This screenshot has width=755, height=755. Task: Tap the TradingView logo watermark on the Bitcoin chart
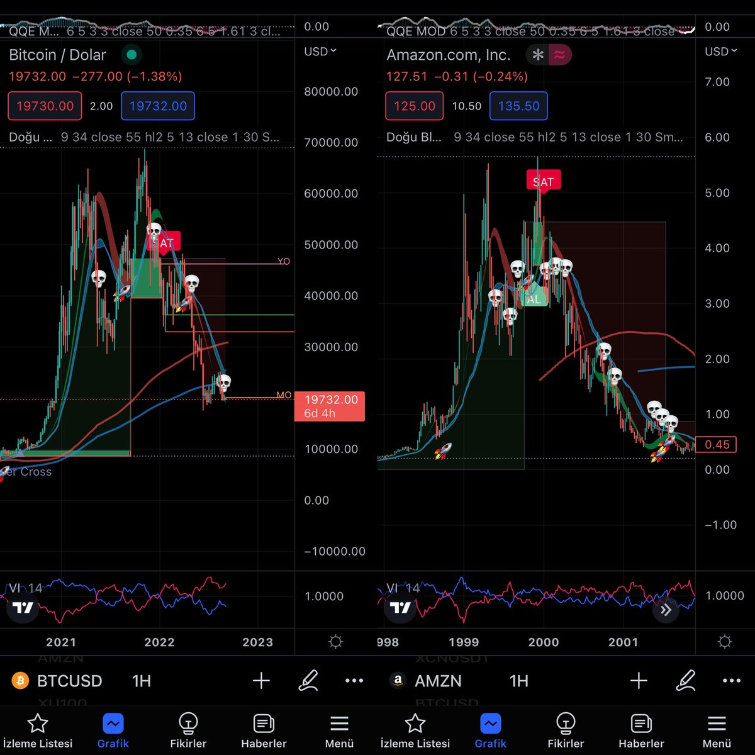coord(22,607)
